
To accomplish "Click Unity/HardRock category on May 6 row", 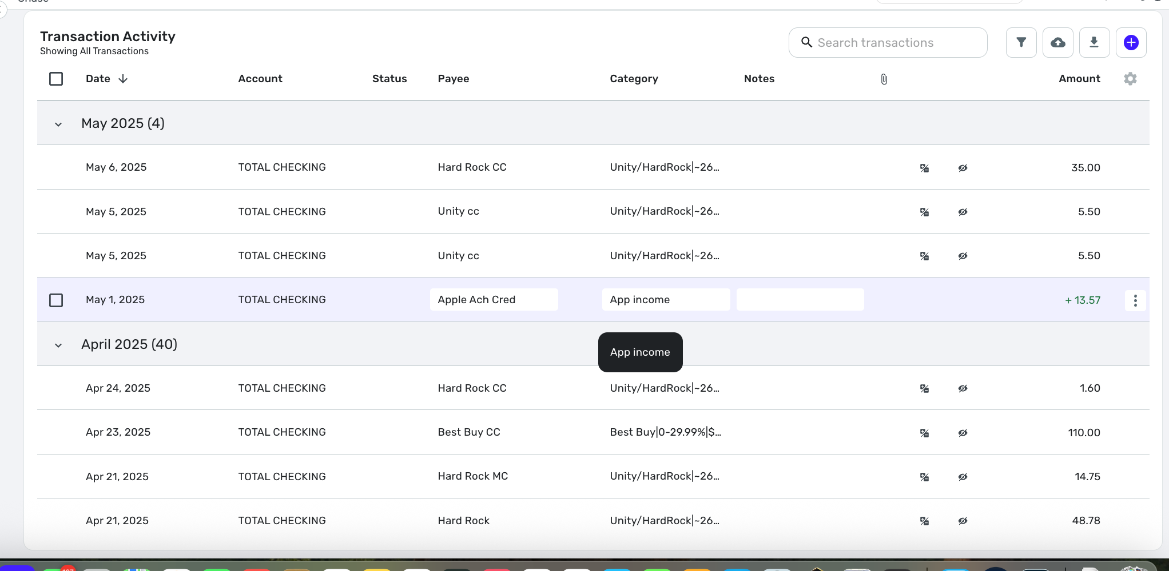I will 665,167.
